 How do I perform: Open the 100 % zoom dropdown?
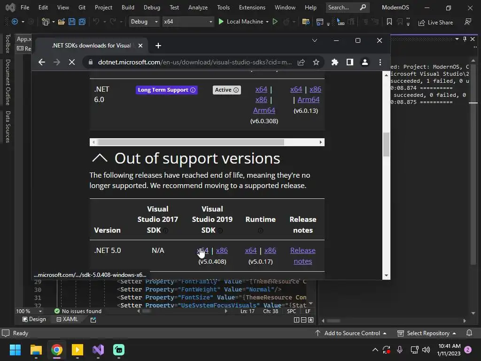[x=40, y=311]
